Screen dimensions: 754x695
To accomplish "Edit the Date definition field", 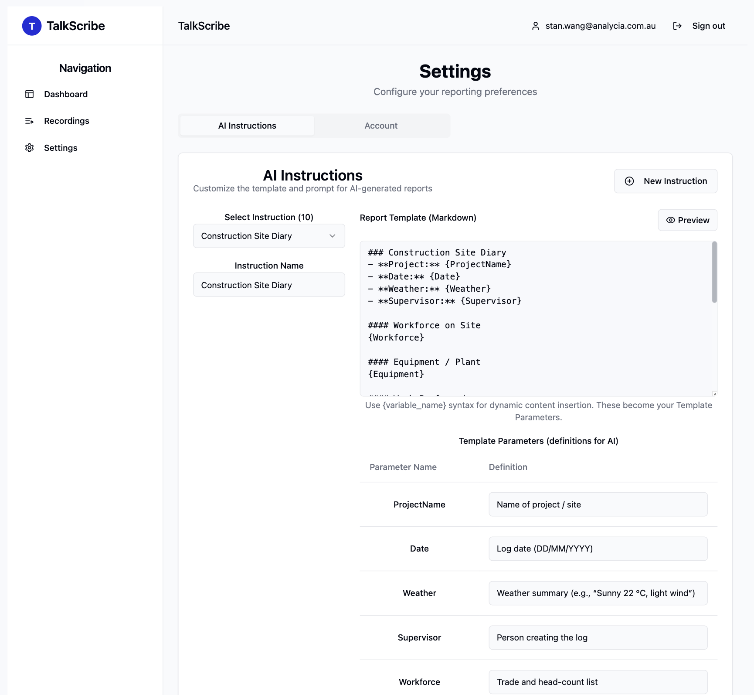I will tap(598, 549).
